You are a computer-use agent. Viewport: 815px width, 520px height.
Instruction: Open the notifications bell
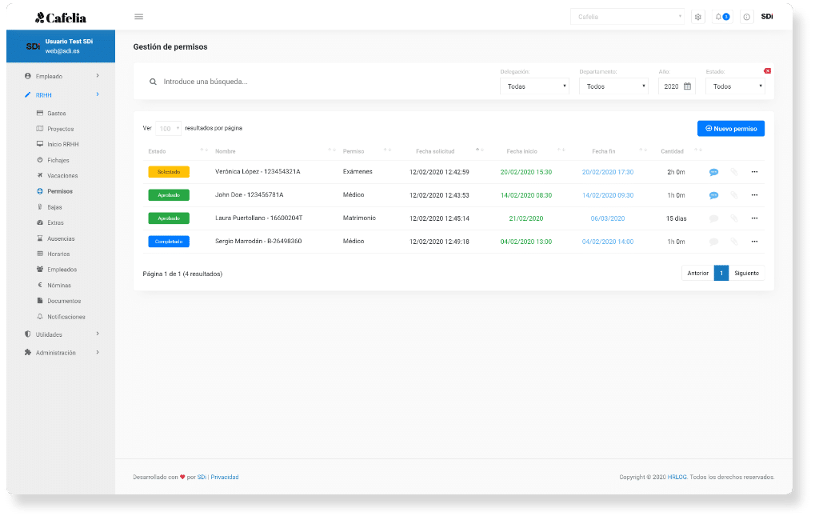722,17
